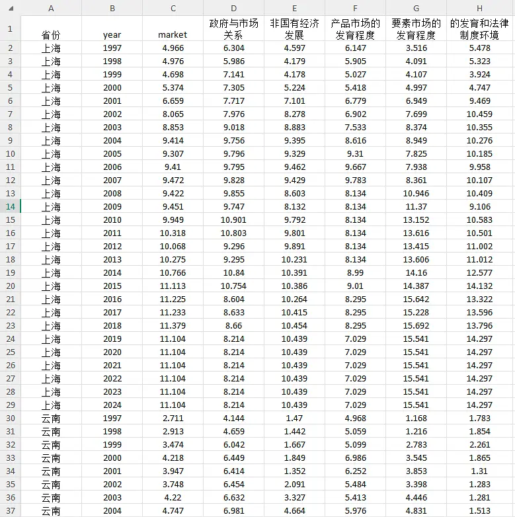The width and height of the screenshot is (515, 517).
Task: Click the 省份 header cell
Action: [x=51, y=28]
